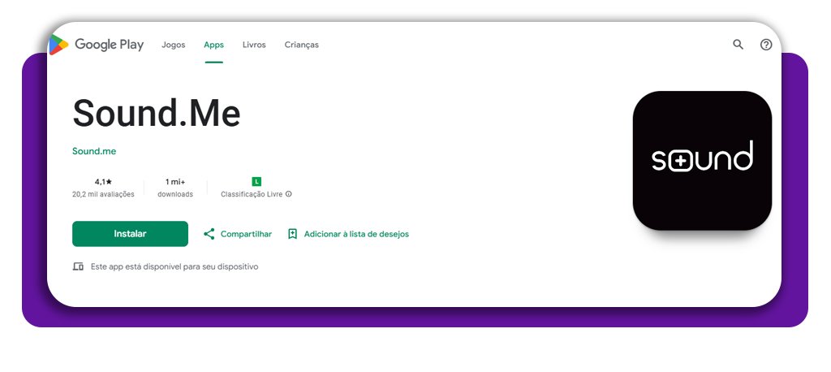Go to the Crianças tab
This screenshot has height=372, width=831.
301,45
